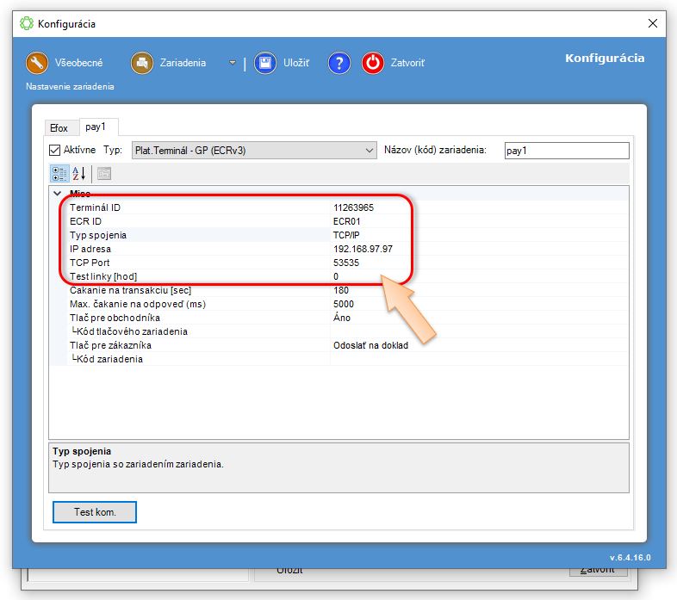Click the Všeobecné toolbar label

pos(78,63)
